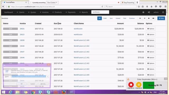Open the Firefox hamburger menu
This screenshot has width=169, height=95.
point(166,7)
